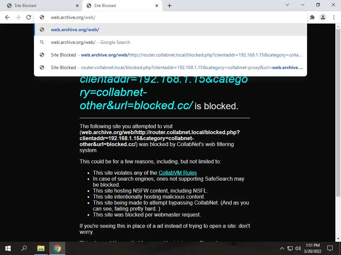Viewport: 341px width, 255px height.
Task: Open the clock showing 1:51 PM
Action: [312, 248]
